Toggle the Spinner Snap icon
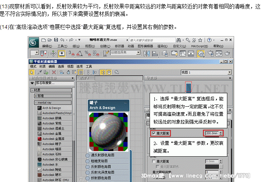This screenshot has height=182, width=261. pyautogui.click(x=96, y=53)
